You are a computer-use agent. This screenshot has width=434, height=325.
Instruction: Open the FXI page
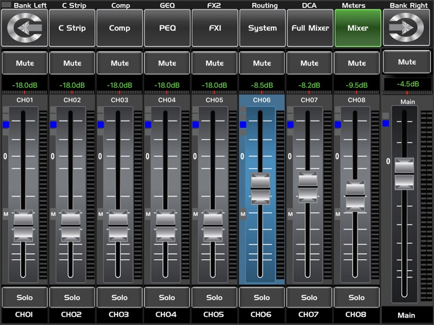[x=215, y=28]
